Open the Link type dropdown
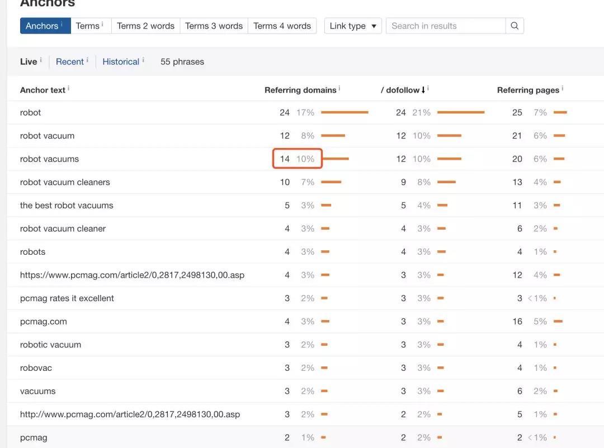Screen dimensions: 604x448 [353, 26]
